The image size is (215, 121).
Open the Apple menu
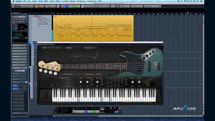[13, 1]
